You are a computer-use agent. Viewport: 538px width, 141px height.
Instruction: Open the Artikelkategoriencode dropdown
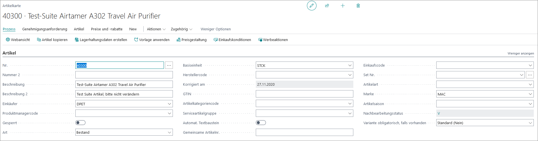pyautogui.click(x=350, y=104)
